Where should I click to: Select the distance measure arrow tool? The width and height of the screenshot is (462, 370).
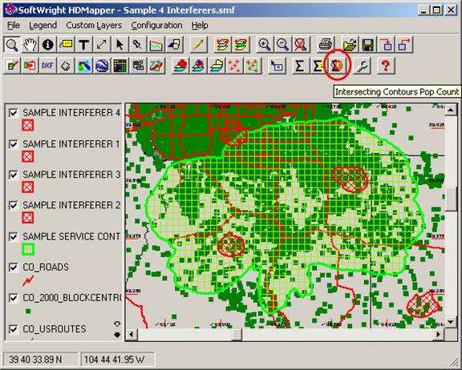click(102, 45)
